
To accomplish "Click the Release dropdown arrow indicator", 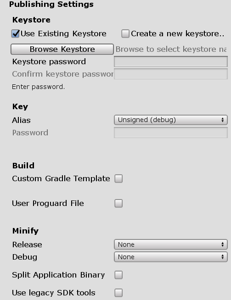I will pyautogui.click(x=222, y=244).
